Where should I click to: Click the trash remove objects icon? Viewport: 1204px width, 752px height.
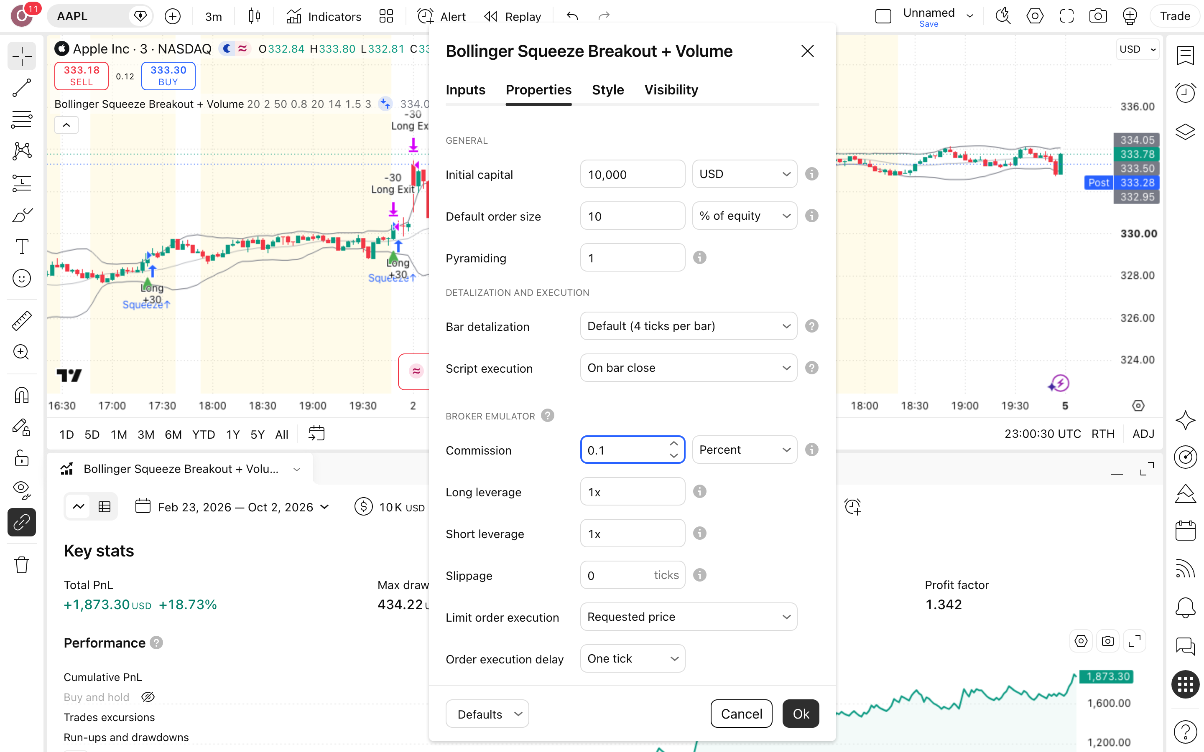point(21,565)
